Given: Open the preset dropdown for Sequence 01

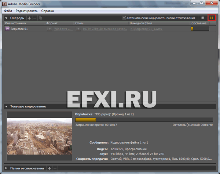Looking at the screenshot, I should [78, 29].
